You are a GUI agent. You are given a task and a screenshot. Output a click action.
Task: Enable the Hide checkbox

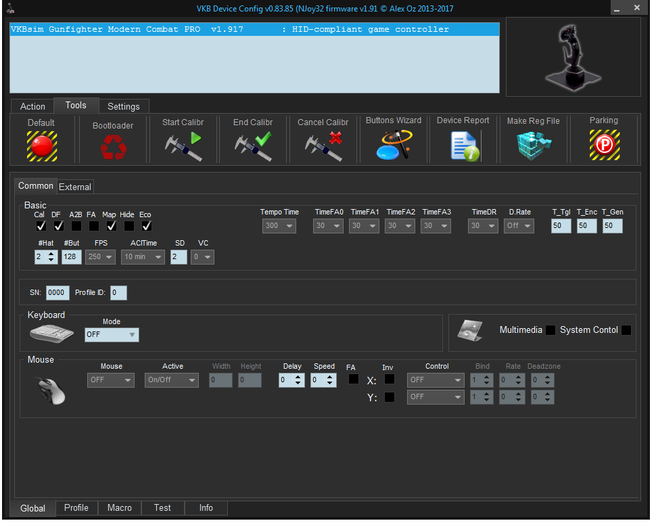[x=129, y=227]
